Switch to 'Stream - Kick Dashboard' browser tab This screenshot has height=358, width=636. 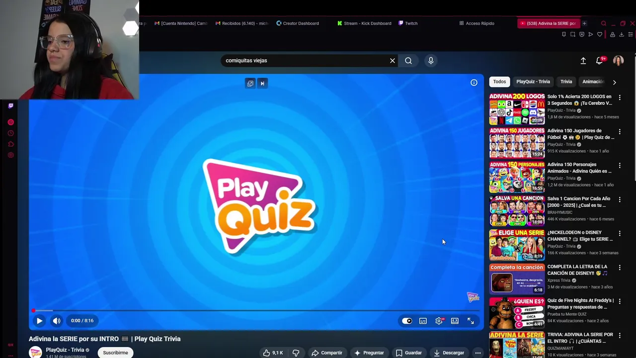(x=364, y=23)
